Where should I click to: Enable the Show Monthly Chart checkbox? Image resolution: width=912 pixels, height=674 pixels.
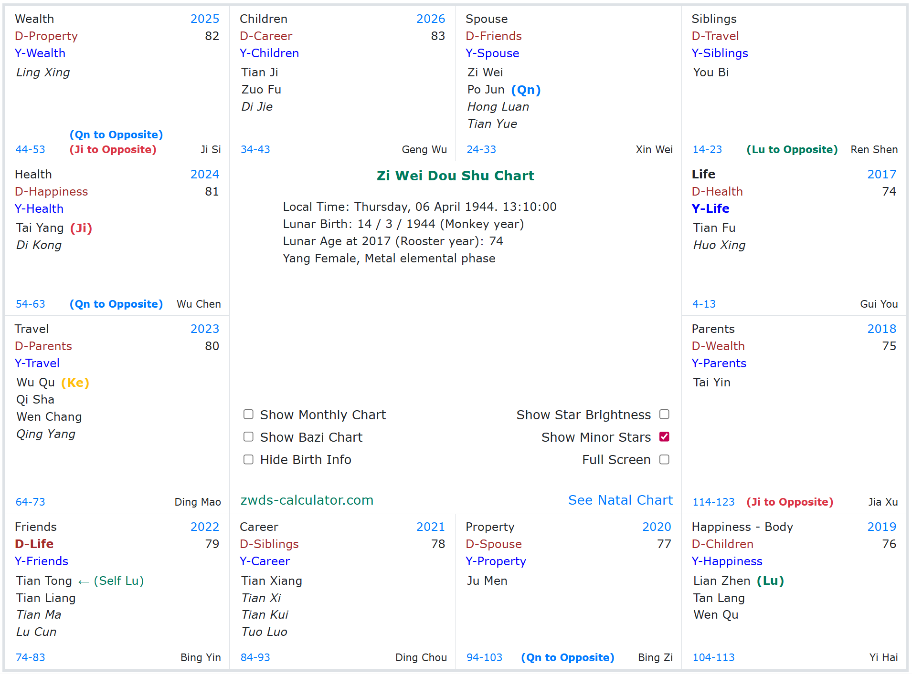point(248,414)
